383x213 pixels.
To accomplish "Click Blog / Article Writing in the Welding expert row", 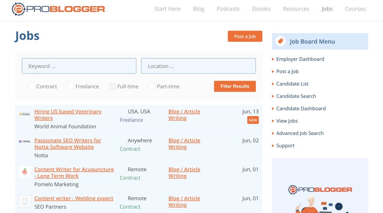I will (x=184, y=201).
